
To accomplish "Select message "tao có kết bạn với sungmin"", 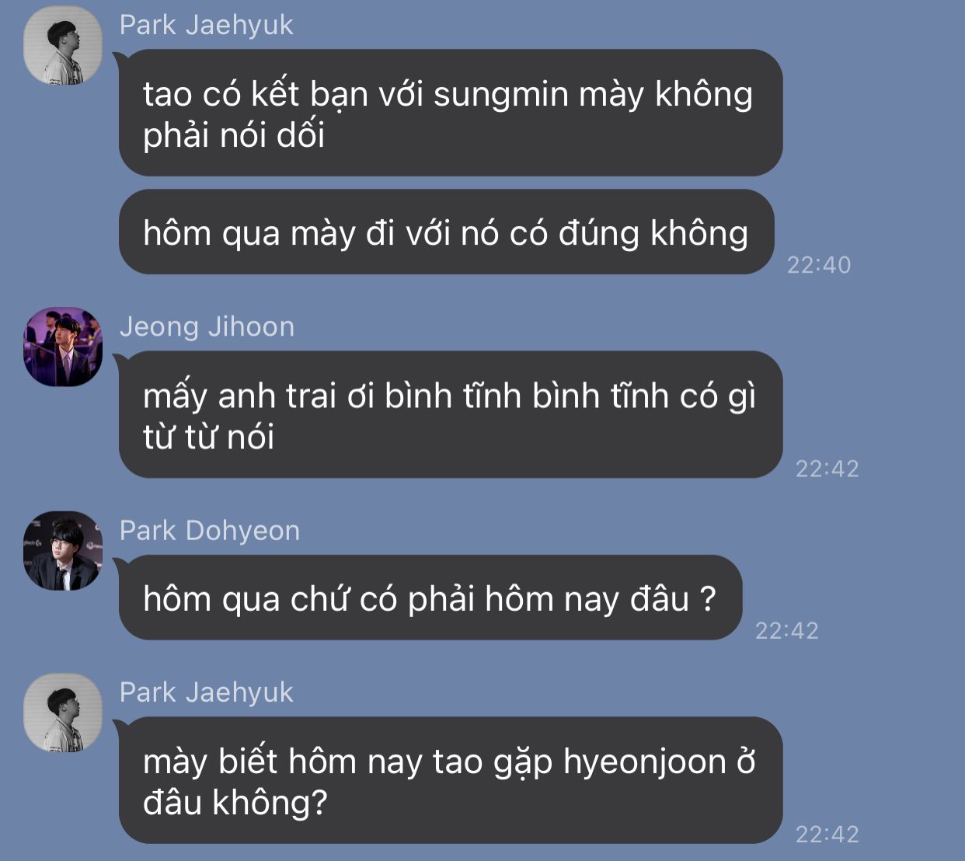I will pyautogui.click(x=451, y=113).
